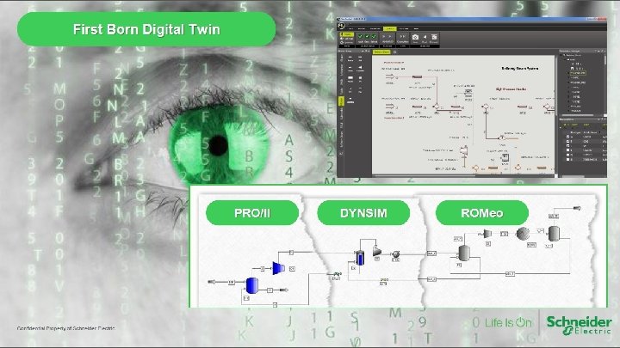Click the ROMeo green label
The image size is (620, 348).
click(x=482, y=213)
